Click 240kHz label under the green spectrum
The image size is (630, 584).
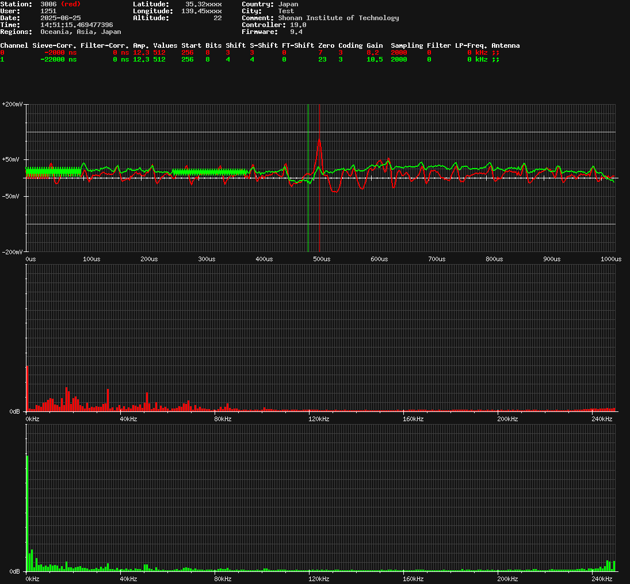pos(602,579)
